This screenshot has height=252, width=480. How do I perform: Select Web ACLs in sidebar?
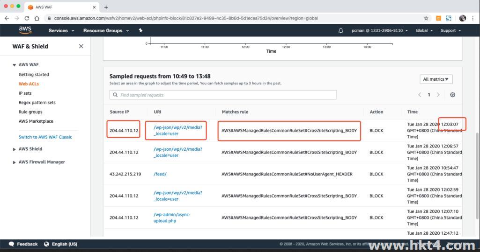pyautogui.click(x=29, y=84)
